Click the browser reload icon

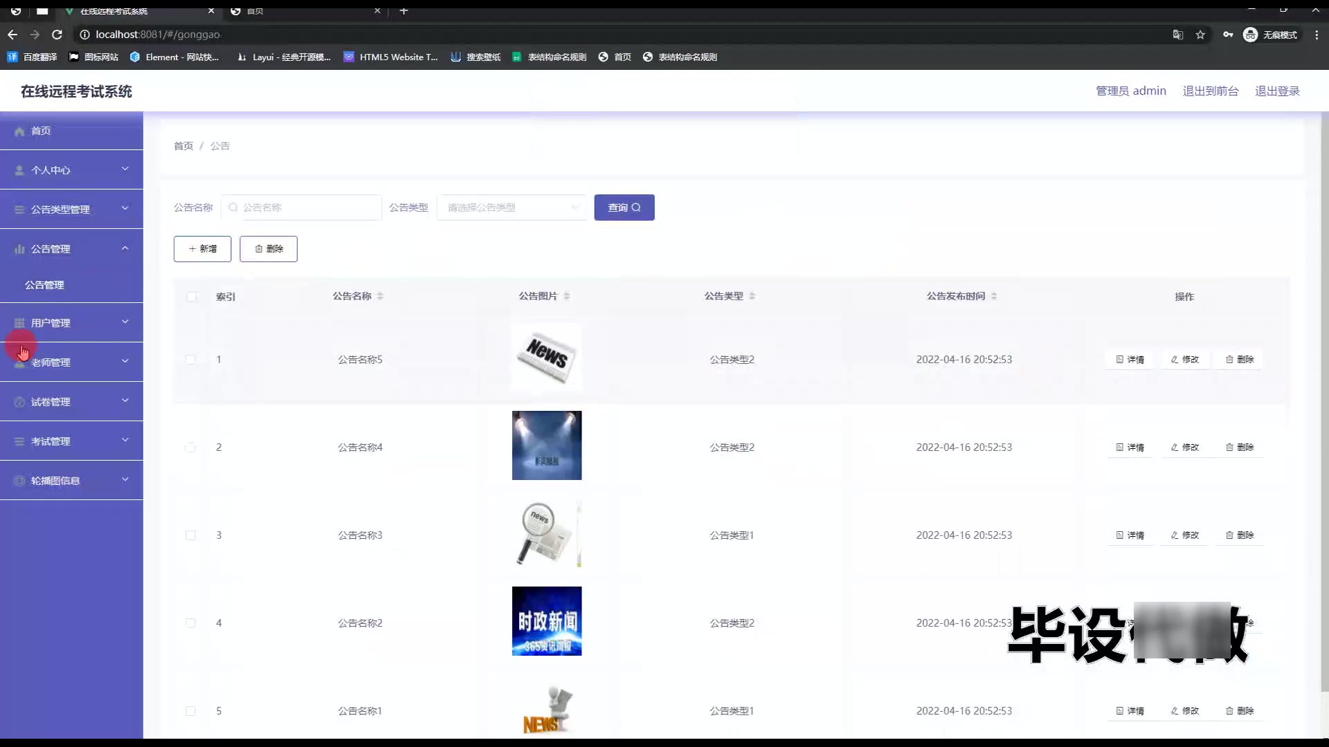57,35
